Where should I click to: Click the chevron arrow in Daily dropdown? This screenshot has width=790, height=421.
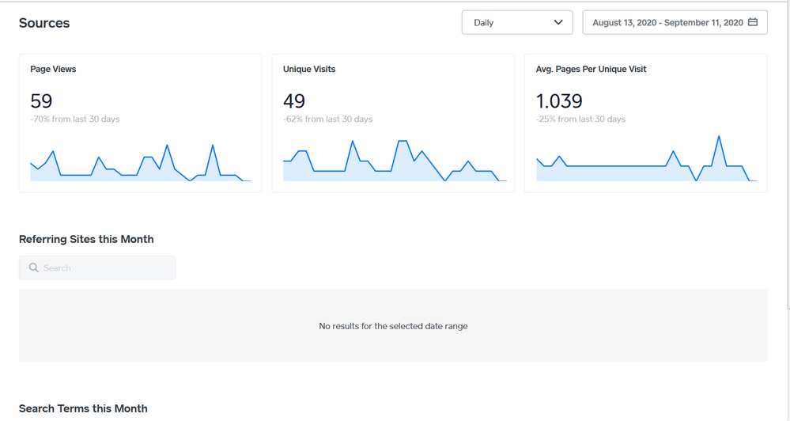[x=558, y=23]
